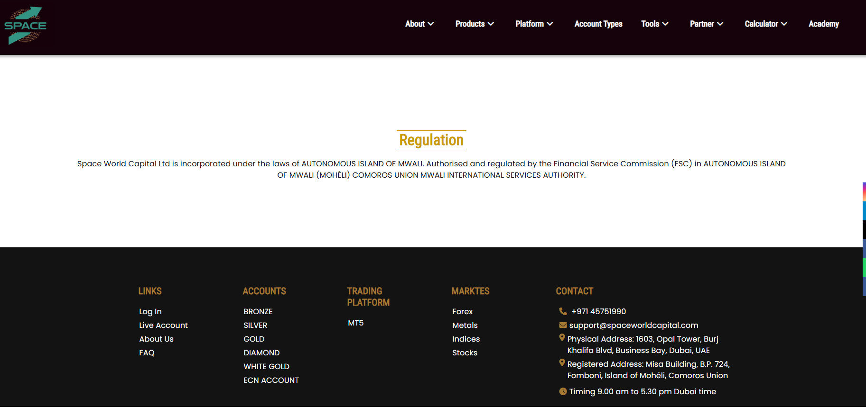Click the Space World Capital Ltd regulation paragraph
Image resolution: width=866 pixels, height=407 pixels.
pyautogui.click(x=431, y=169)
